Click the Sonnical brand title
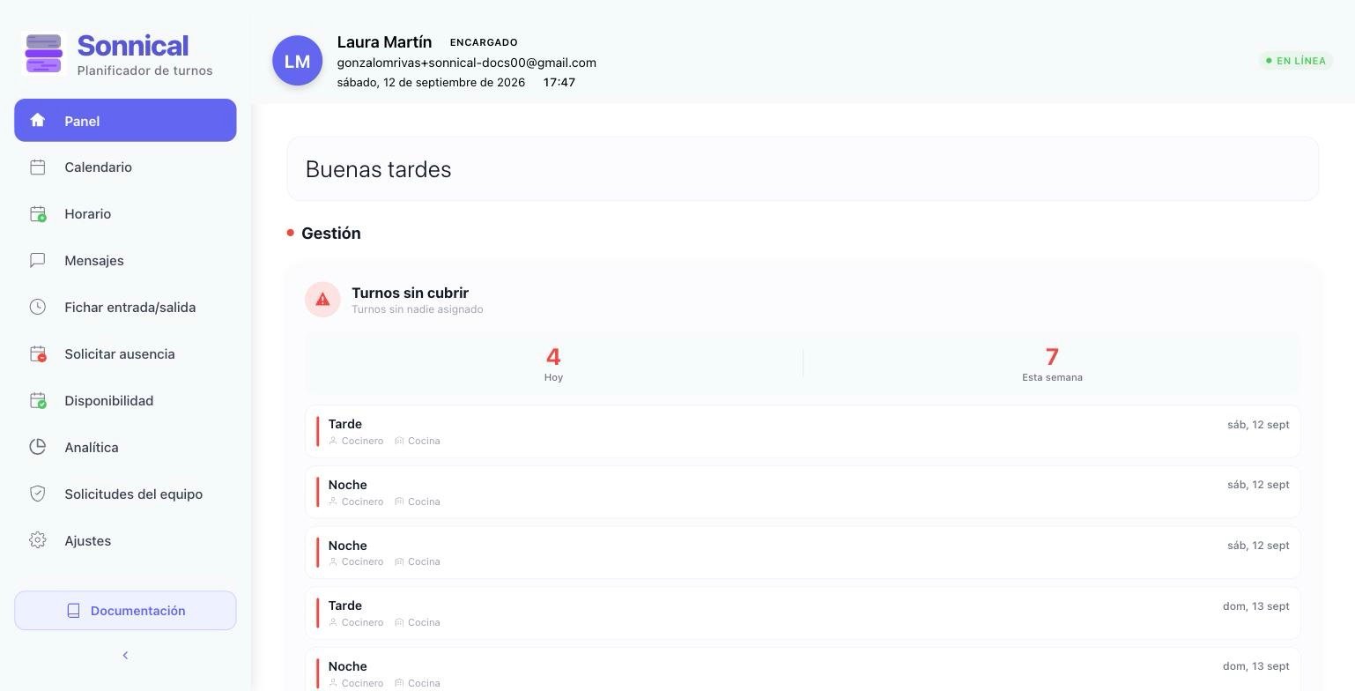Screen dimensions: 1355x691 (132, 46)
